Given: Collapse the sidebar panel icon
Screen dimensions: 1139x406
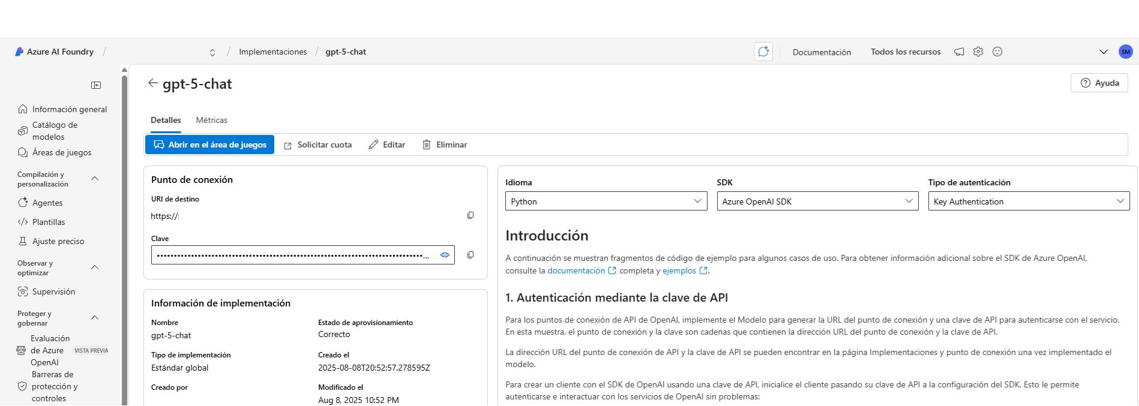Looking at the screenshot, I should (x=96, y=85).
